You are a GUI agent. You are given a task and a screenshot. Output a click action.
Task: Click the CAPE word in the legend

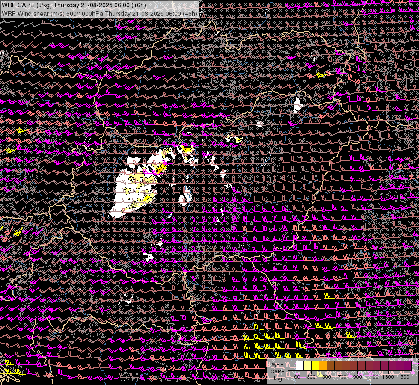277,372
